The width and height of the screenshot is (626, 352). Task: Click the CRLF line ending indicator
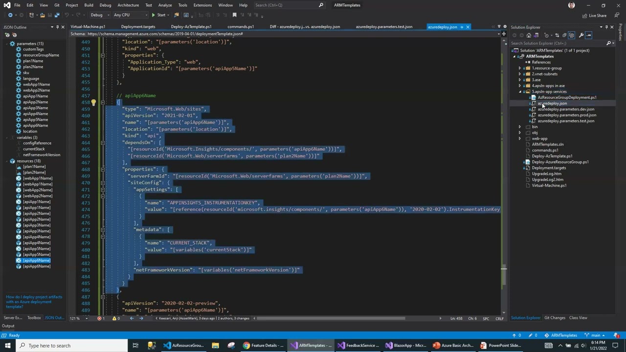(x=499, y=318)
